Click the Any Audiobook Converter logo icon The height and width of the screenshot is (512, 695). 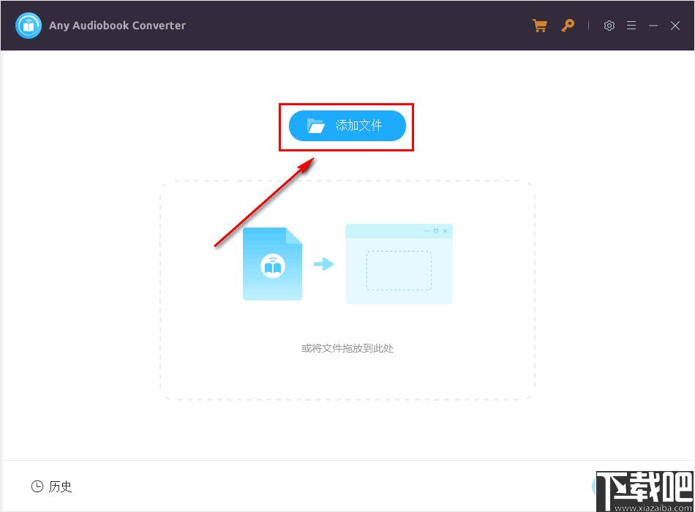(x=29, y=26)
